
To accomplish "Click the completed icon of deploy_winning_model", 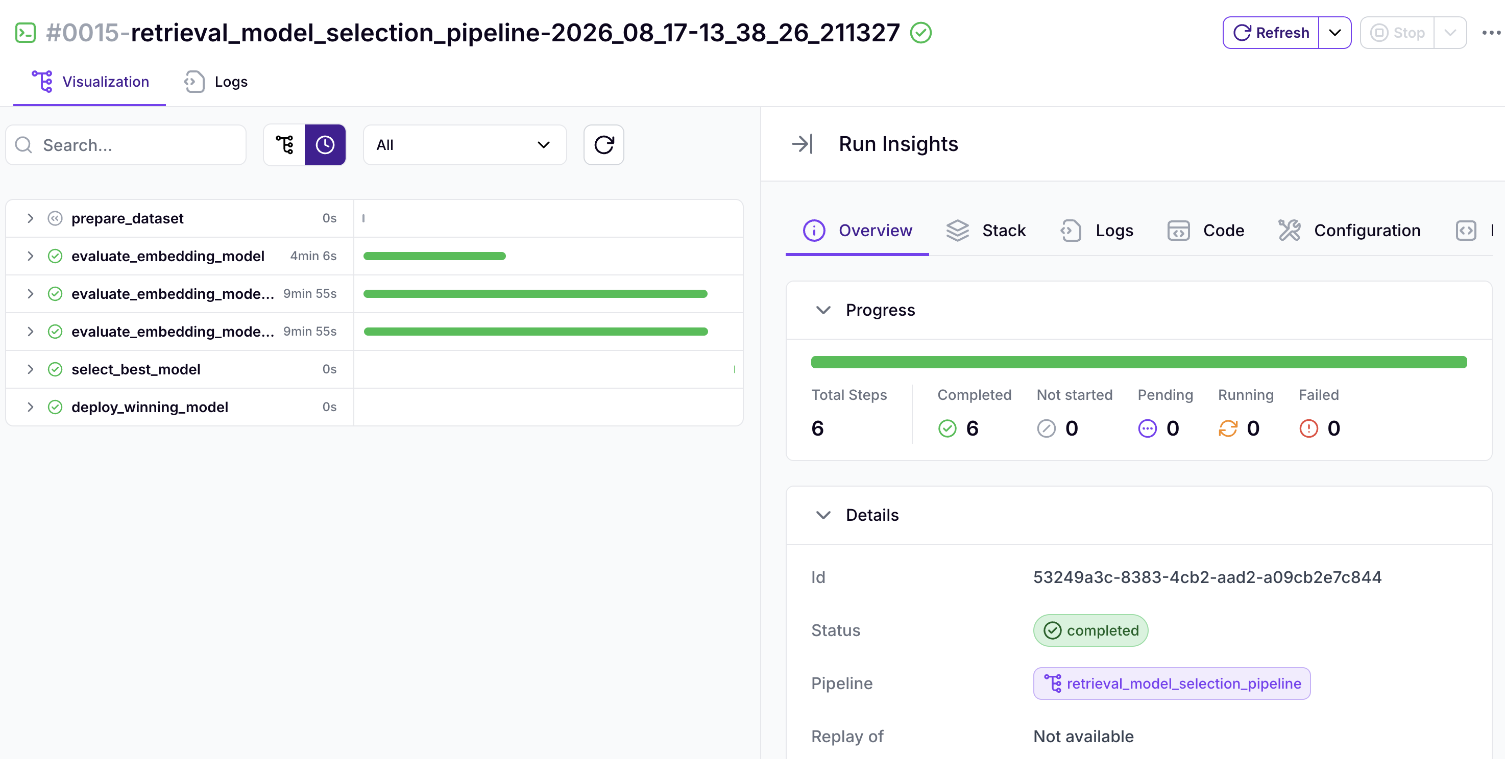I will click(x=55, y=407).
